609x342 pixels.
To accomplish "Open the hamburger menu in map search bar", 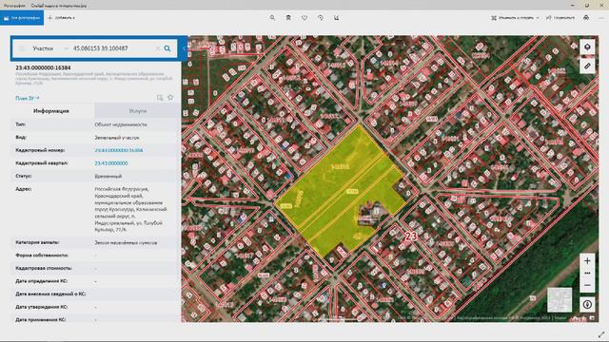I will (22, 48).
